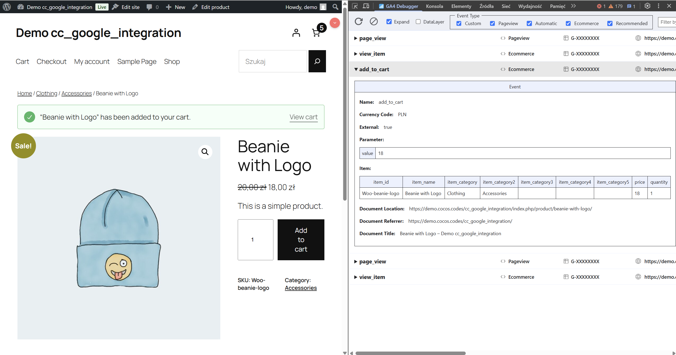Show more DevTools tabs chevron
This screenshot has width=676, height=355.
[573, 6]
